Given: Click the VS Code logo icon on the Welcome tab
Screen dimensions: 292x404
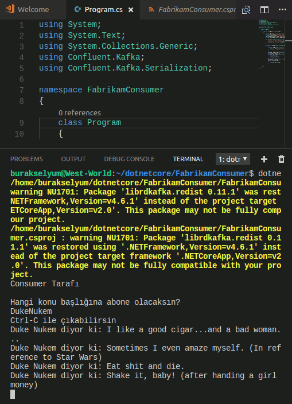Looking at the screenshot, I should [10, 9].
